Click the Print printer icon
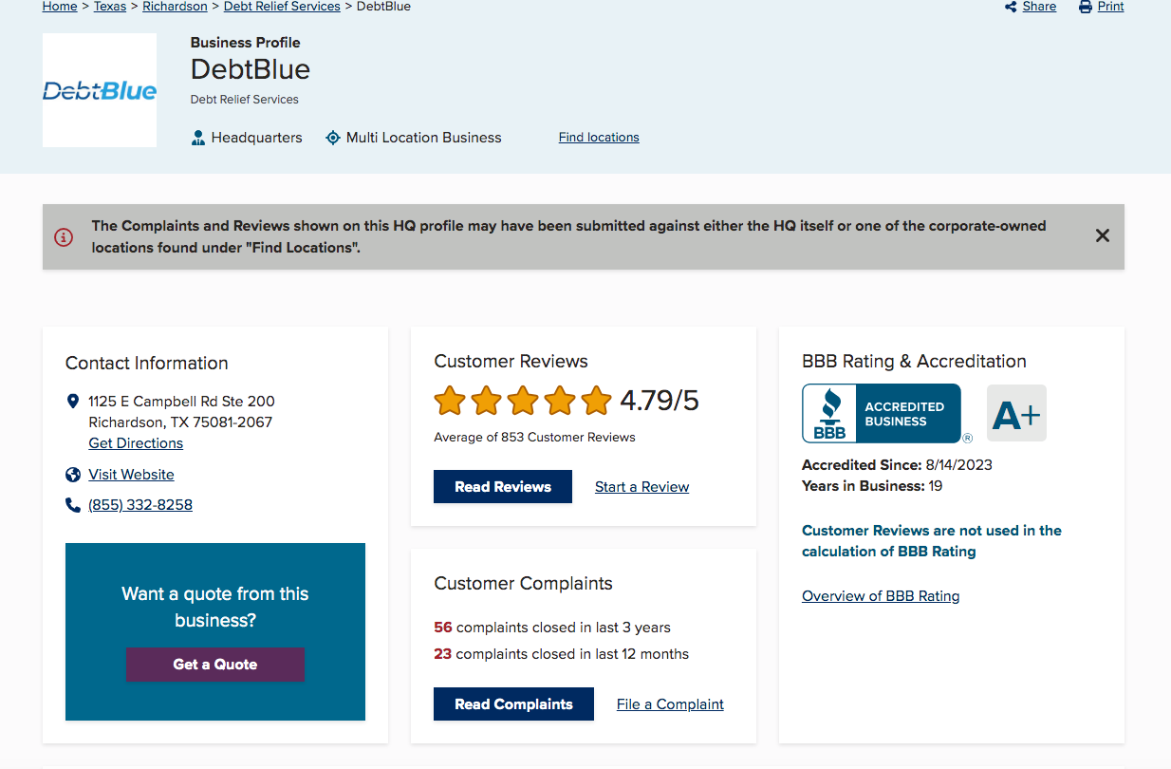The image size is (1171, 769). tap(1086, 7)
